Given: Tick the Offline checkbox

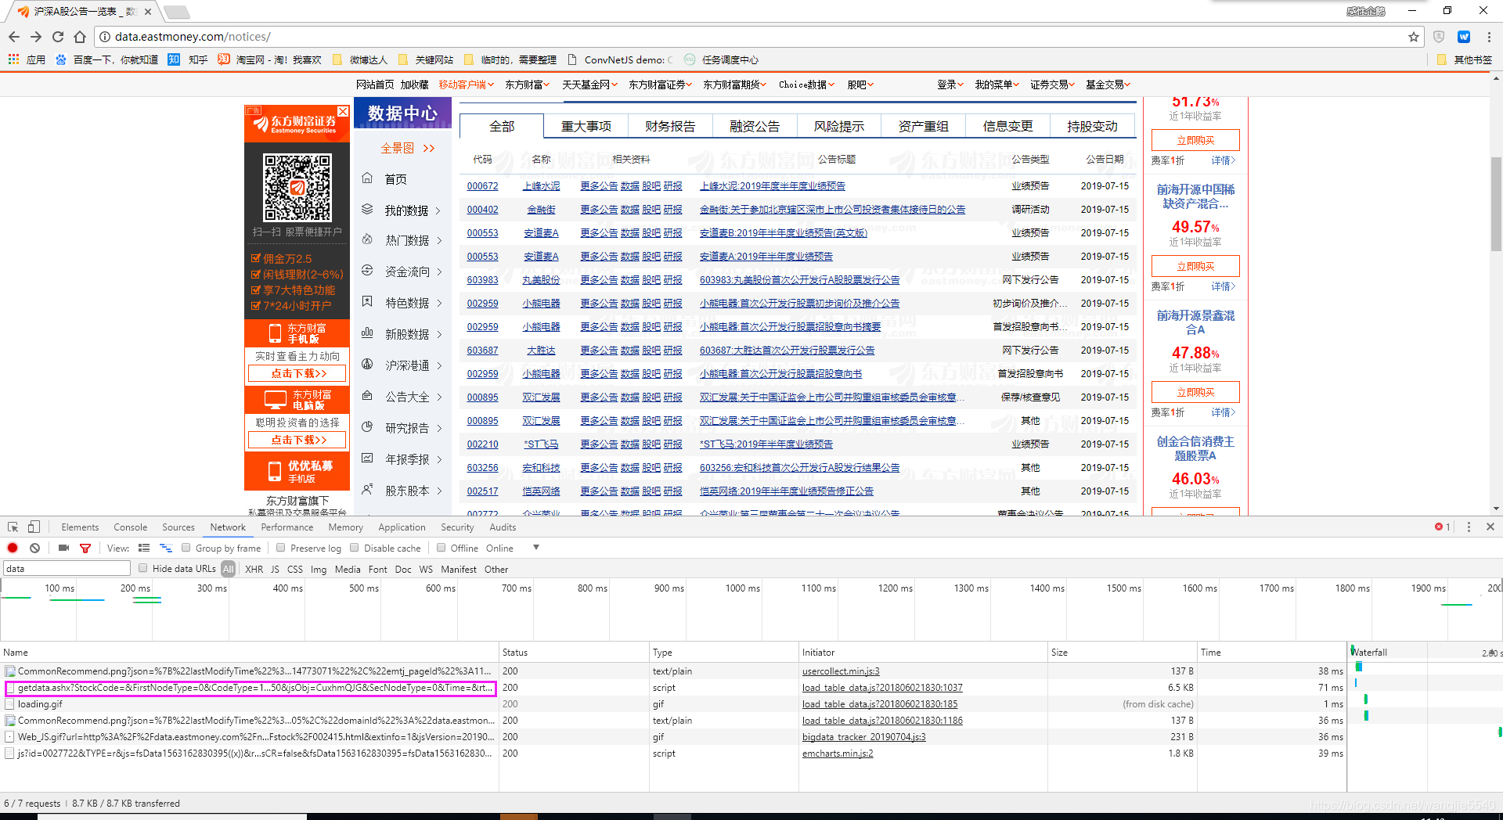Looking at the screenshot, I should pos(442,548).
